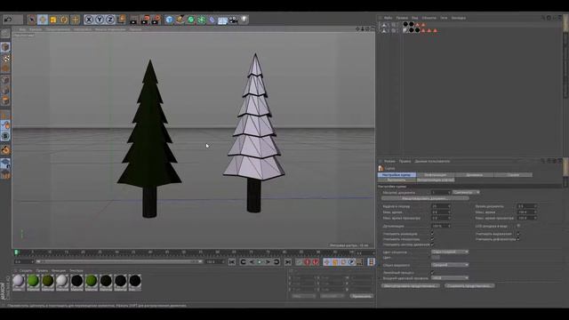Viewport: 569px width, 320px height.
Task: Click the object color swatch
Action: click(436, 258)
